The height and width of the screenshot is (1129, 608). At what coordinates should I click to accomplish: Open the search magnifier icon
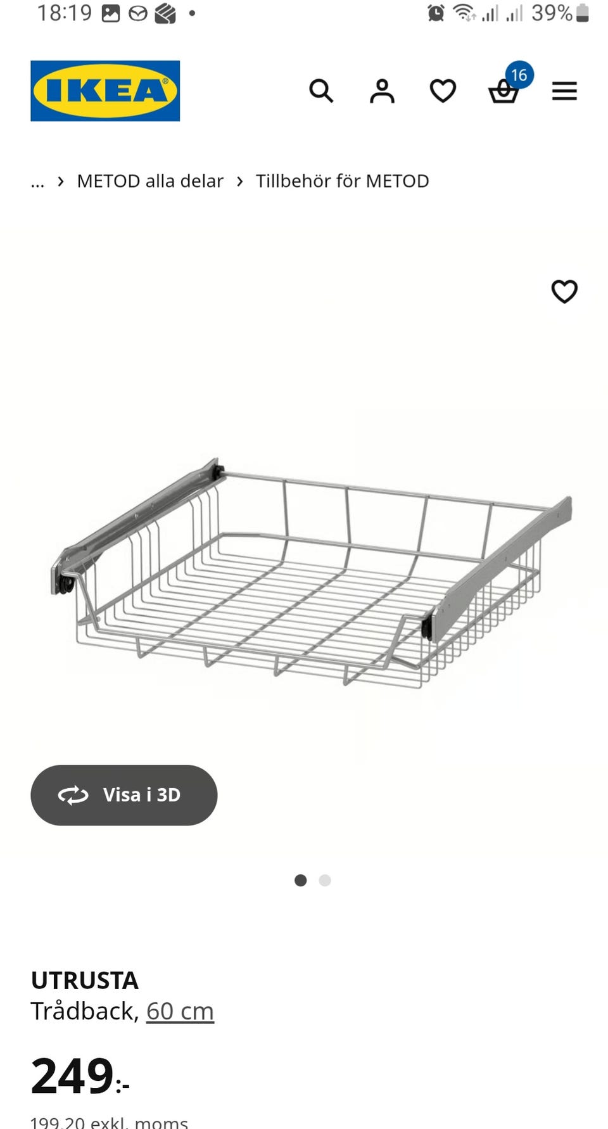pos(321,91)
